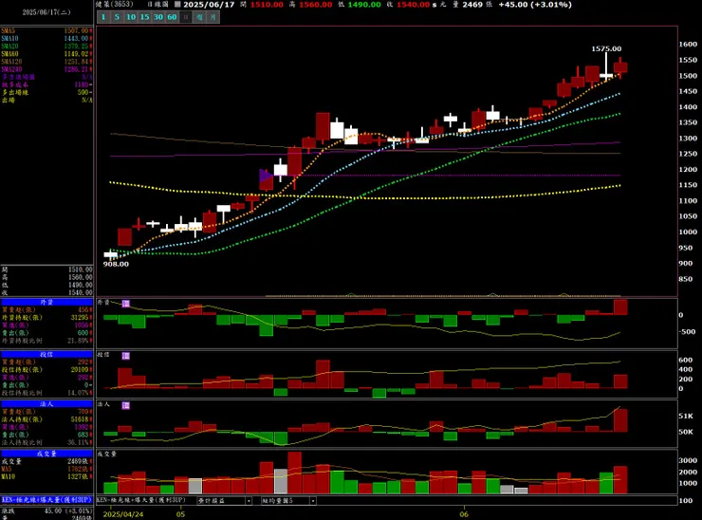The height and width of the screenshot is (520, 702).
Task: Click the left panel date 2025/06/17(二)
Action: 46,12
